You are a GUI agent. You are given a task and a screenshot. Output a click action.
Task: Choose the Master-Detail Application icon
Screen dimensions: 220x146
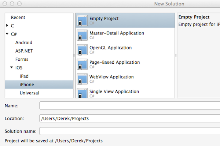point(82,35)
